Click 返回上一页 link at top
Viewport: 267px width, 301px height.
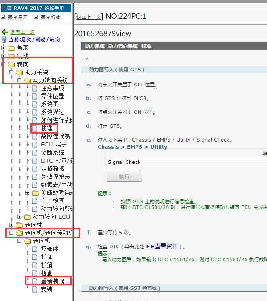click(89, 17)
